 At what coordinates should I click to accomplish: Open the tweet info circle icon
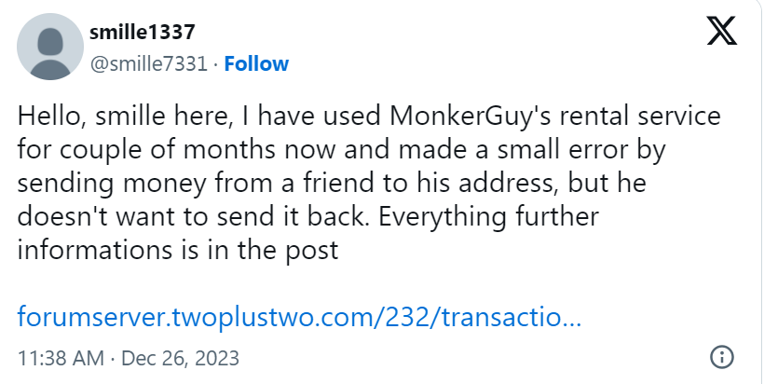tap(722, 357)
